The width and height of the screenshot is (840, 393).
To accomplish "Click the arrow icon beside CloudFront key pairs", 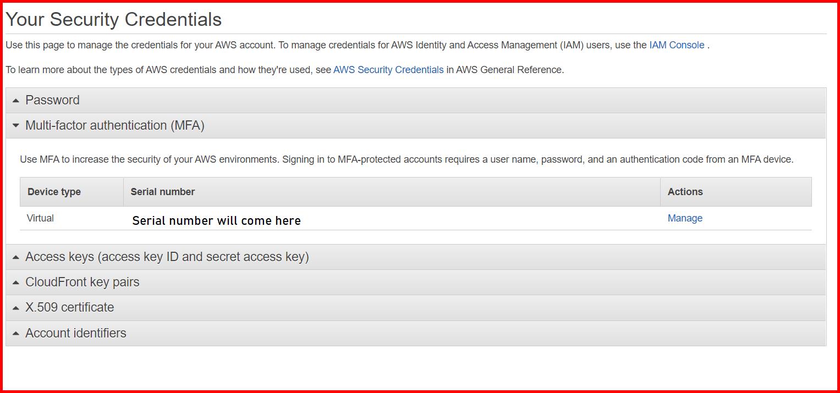I will click(15, 282).
